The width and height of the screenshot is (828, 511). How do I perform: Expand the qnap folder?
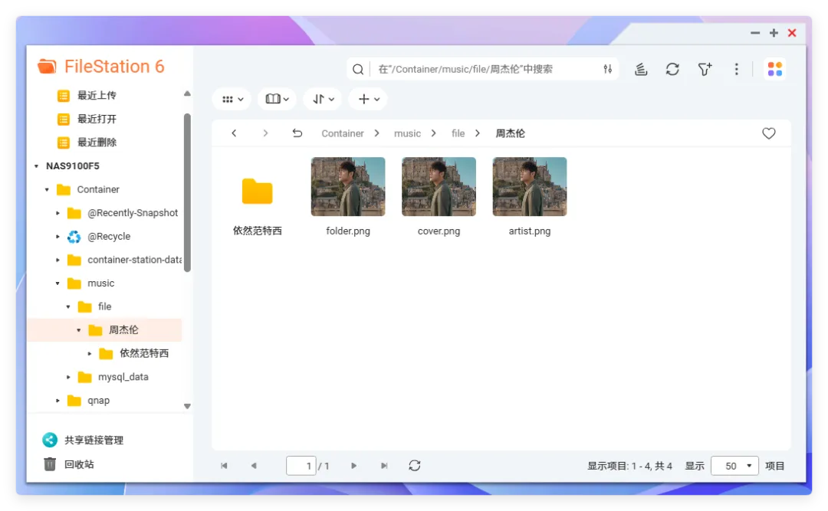point(58,401)
